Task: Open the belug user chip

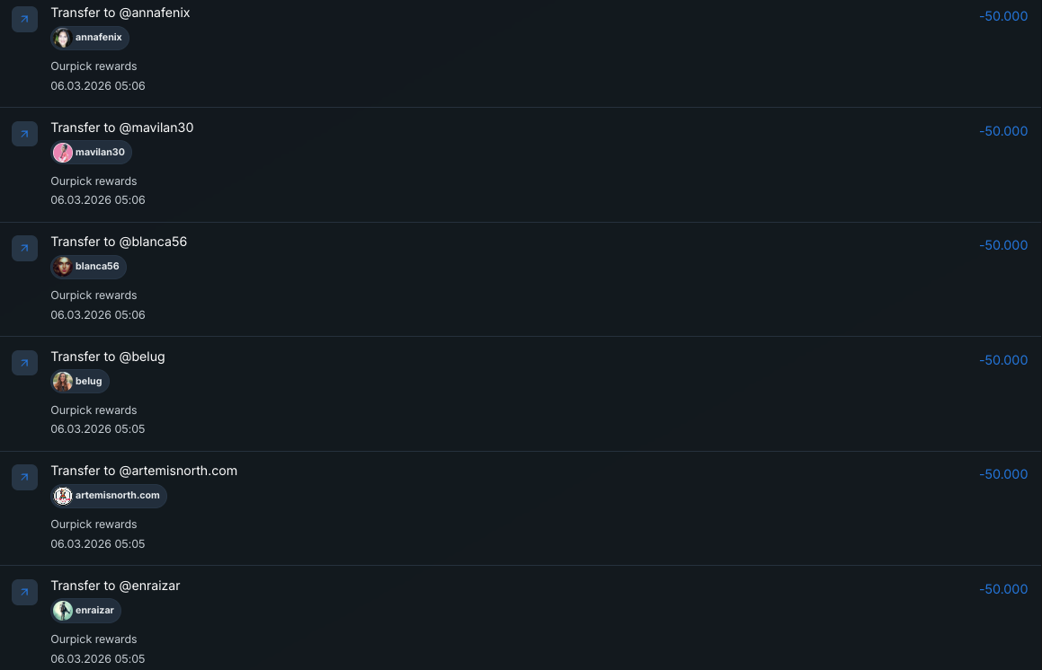Action: (x=80, y=382)
